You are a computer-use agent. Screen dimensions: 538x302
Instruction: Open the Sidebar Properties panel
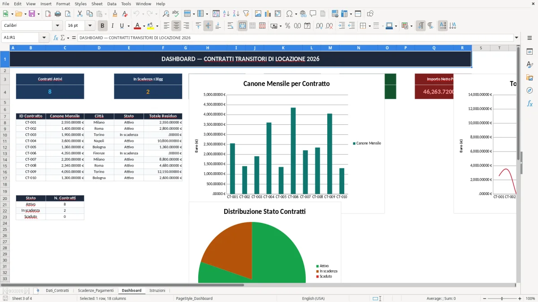click(x=529, y=52)
